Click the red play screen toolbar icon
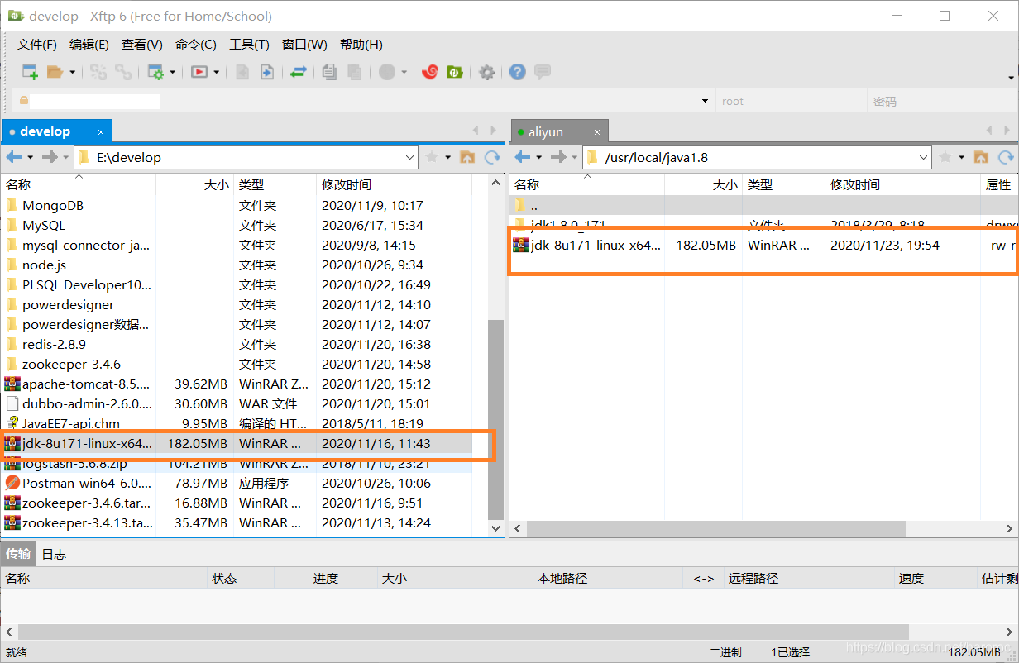Viewport: 1019px width, 663px height. coord(199,72)
